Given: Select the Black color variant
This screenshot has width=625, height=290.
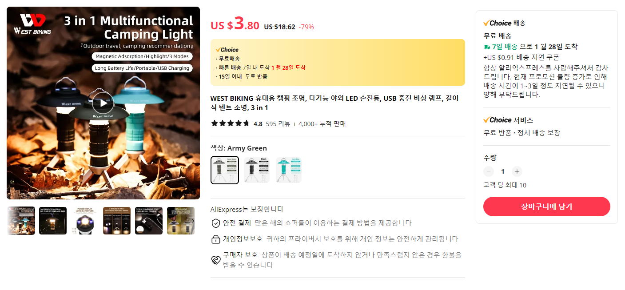Looking at the screenshot, I should (257, 170).
